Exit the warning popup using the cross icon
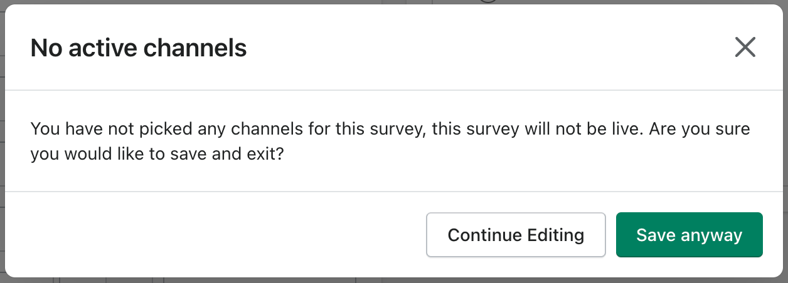788x283 pixels. 745,47
